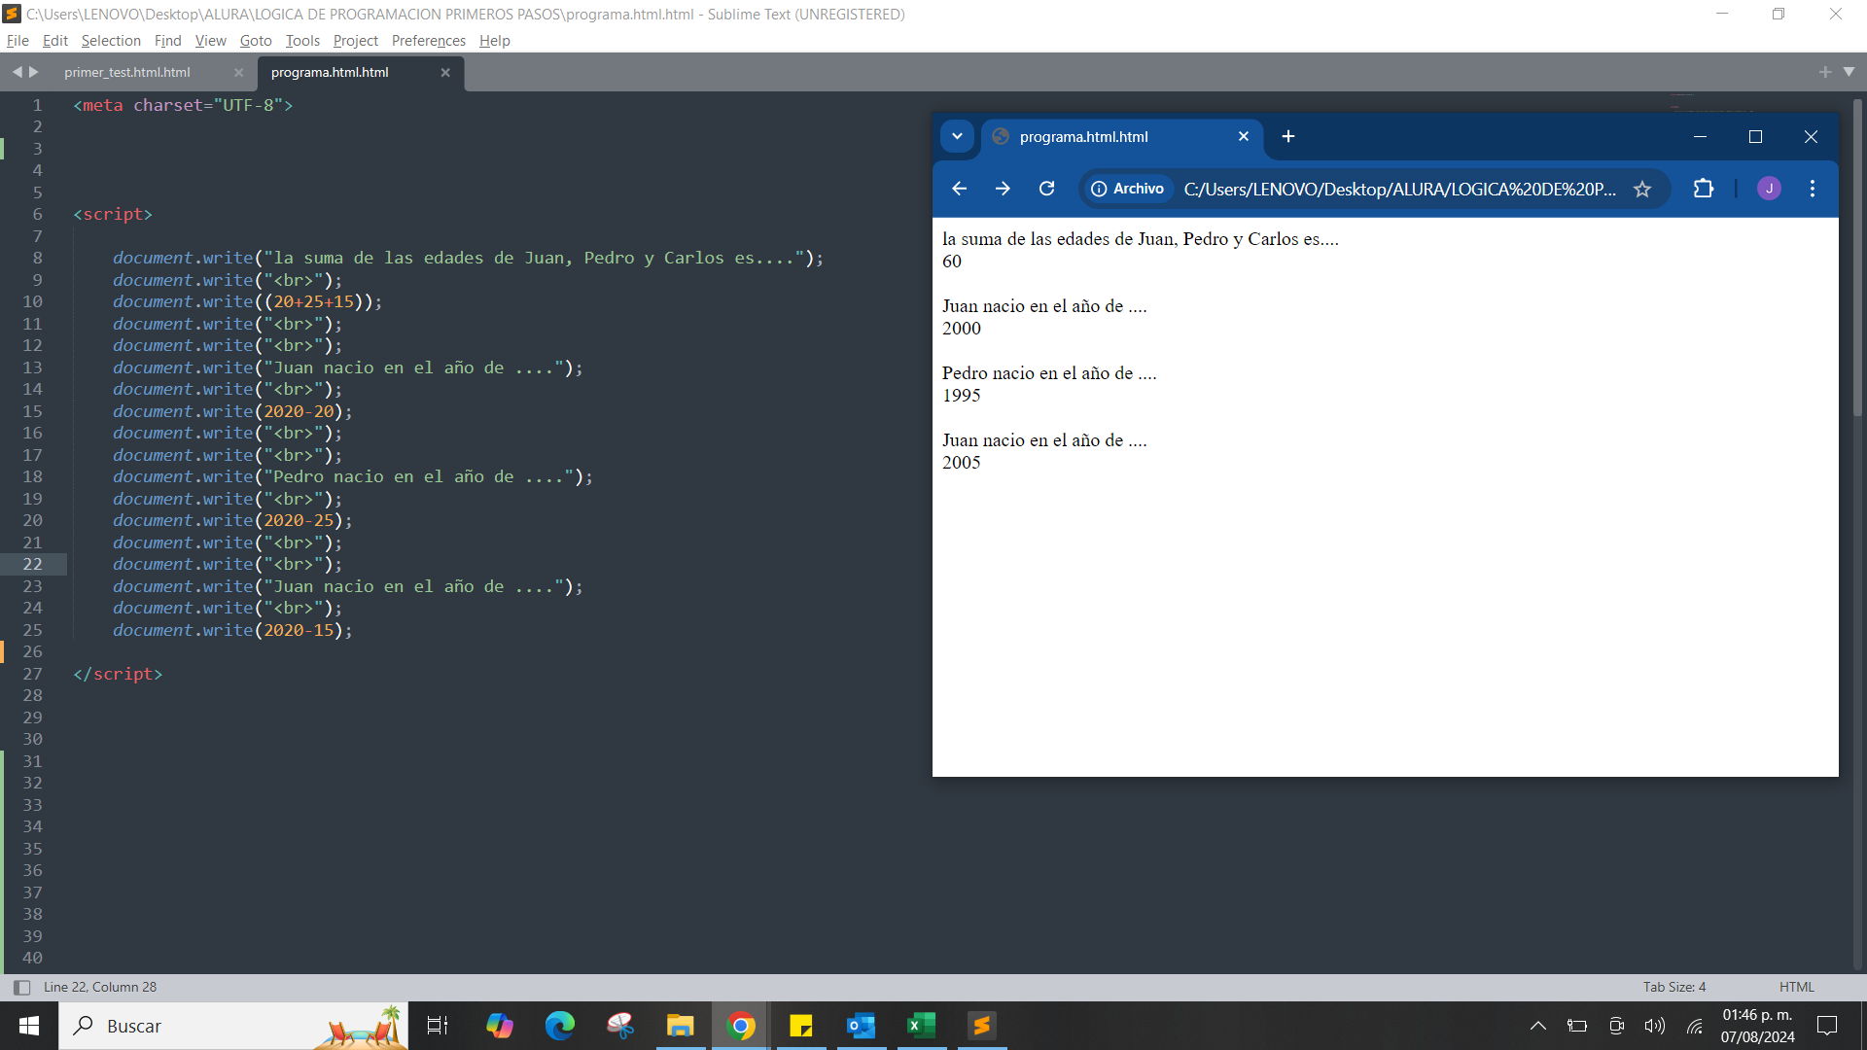Image resolution: width=1867 pixels, height=1050 pixels.
Task: Open Microsoft Edge from the taskbar
Action: point(560,1026)
